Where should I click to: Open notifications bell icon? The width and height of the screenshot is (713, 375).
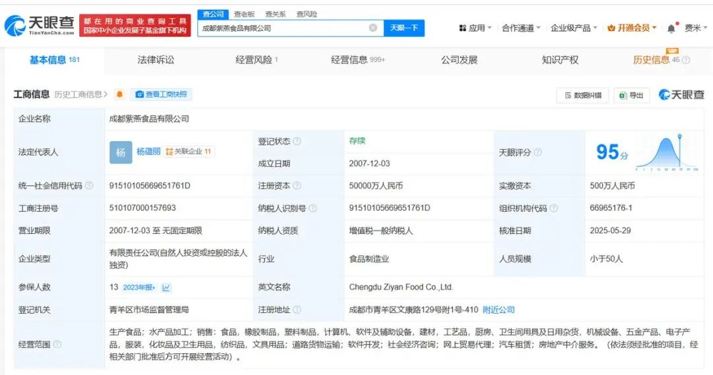(671, 28)
